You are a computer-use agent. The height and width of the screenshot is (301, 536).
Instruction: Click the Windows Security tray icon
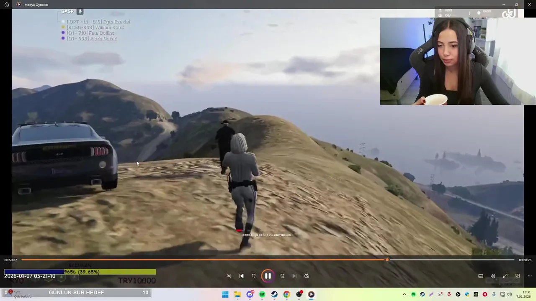pos(467,294)
